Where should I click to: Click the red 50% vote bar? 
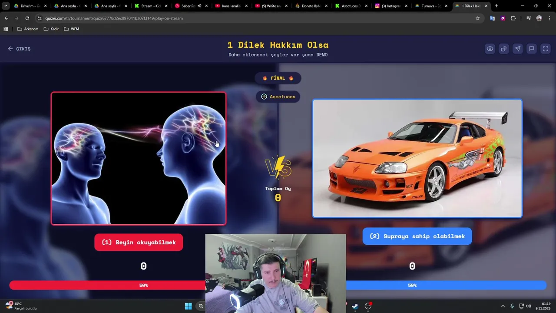pos(107,285)
